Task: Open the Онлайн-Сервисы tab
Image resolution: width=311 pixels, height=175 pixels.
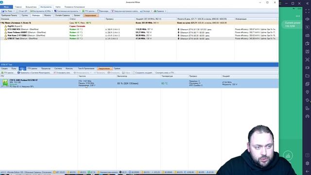Action: click(x=63, y=15)
